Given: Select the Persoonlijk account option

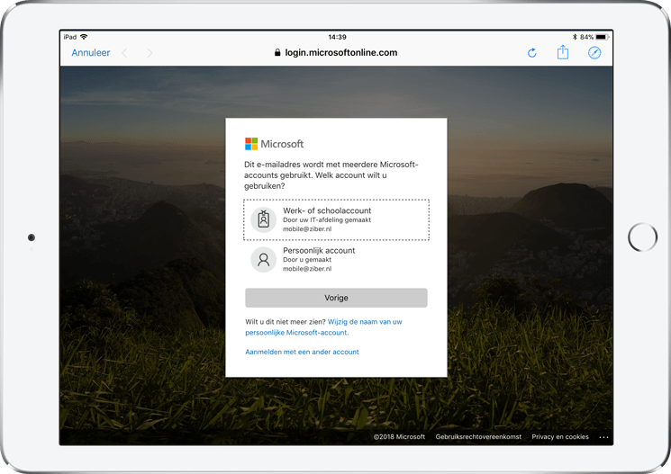Looking at the screenshot, I should (336, 259).
